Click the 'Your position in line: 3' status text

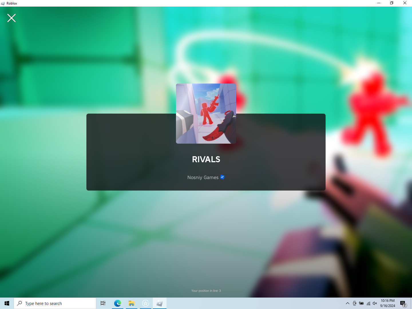(206, 291)
